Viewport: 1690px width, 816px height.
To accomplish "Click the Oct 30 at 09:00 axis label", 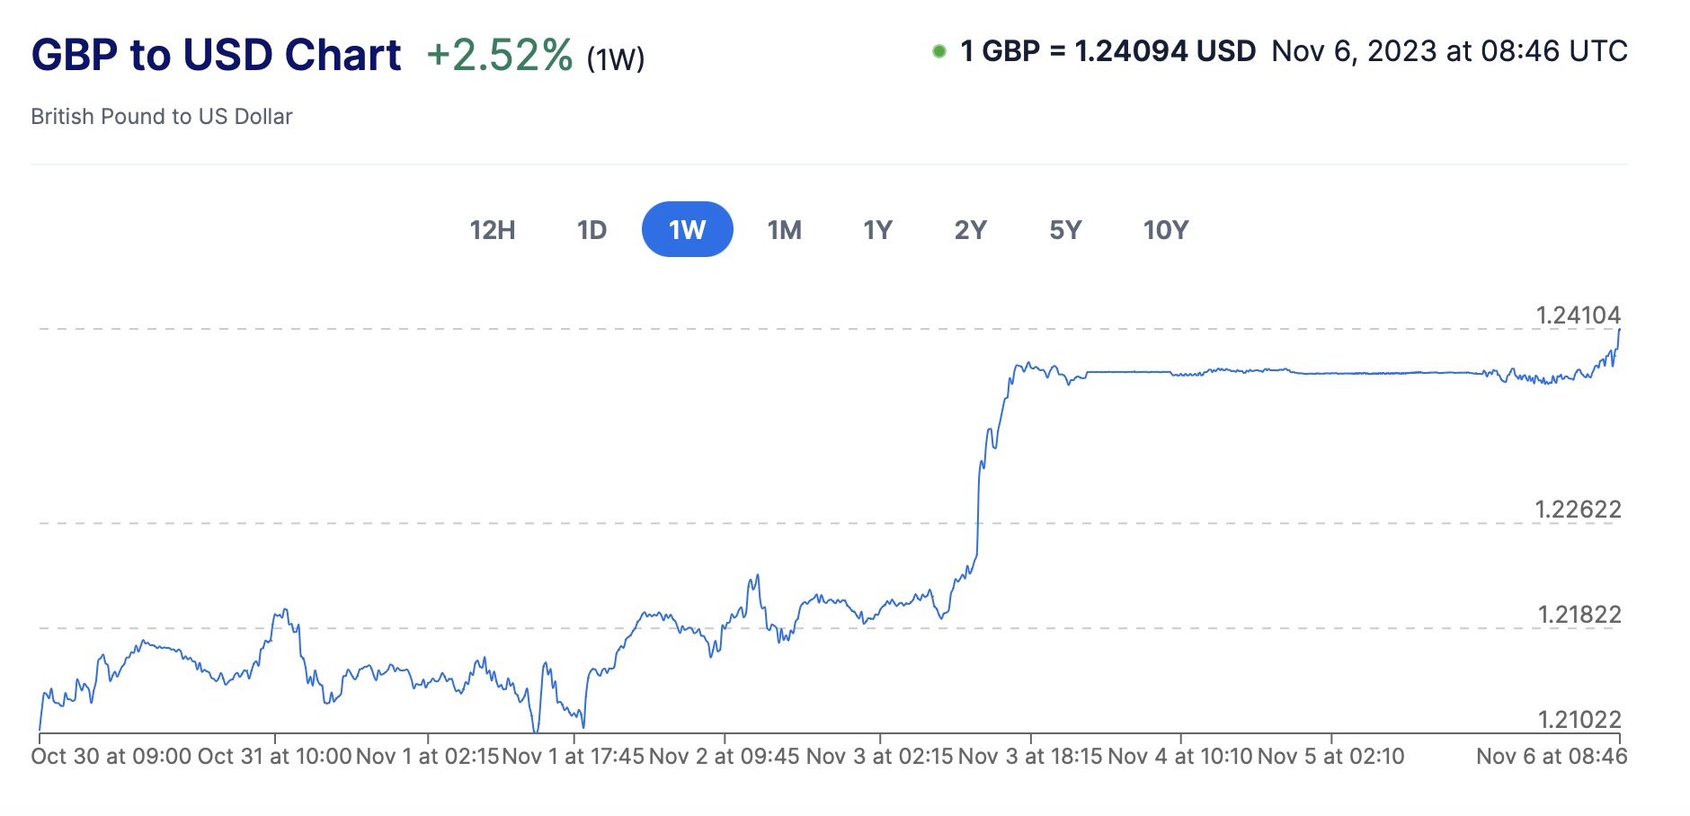I will click(111, 757).
